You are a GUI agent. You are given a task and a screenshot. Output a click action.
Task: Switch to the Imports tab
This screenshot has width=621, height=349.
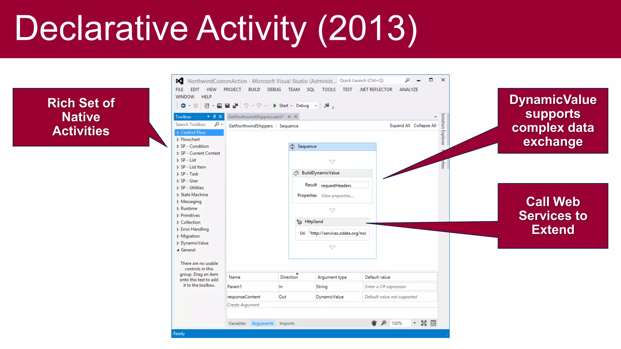point(287,323)
